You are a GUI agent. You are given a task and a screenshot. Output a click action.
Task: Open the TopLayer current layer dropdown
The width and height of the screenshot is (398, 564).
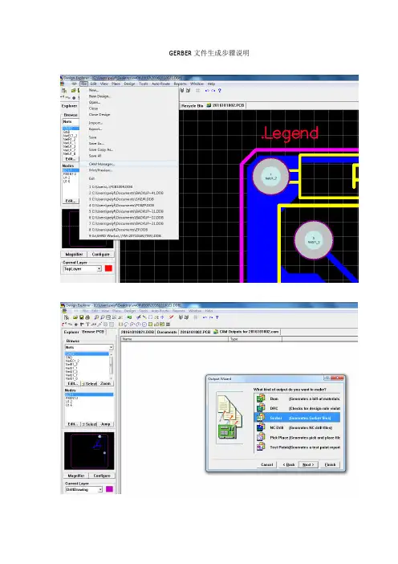(x=99, y=268)
